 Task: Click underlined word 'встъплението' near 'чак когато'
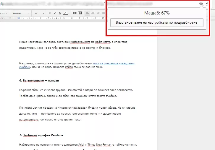(29, 120)
